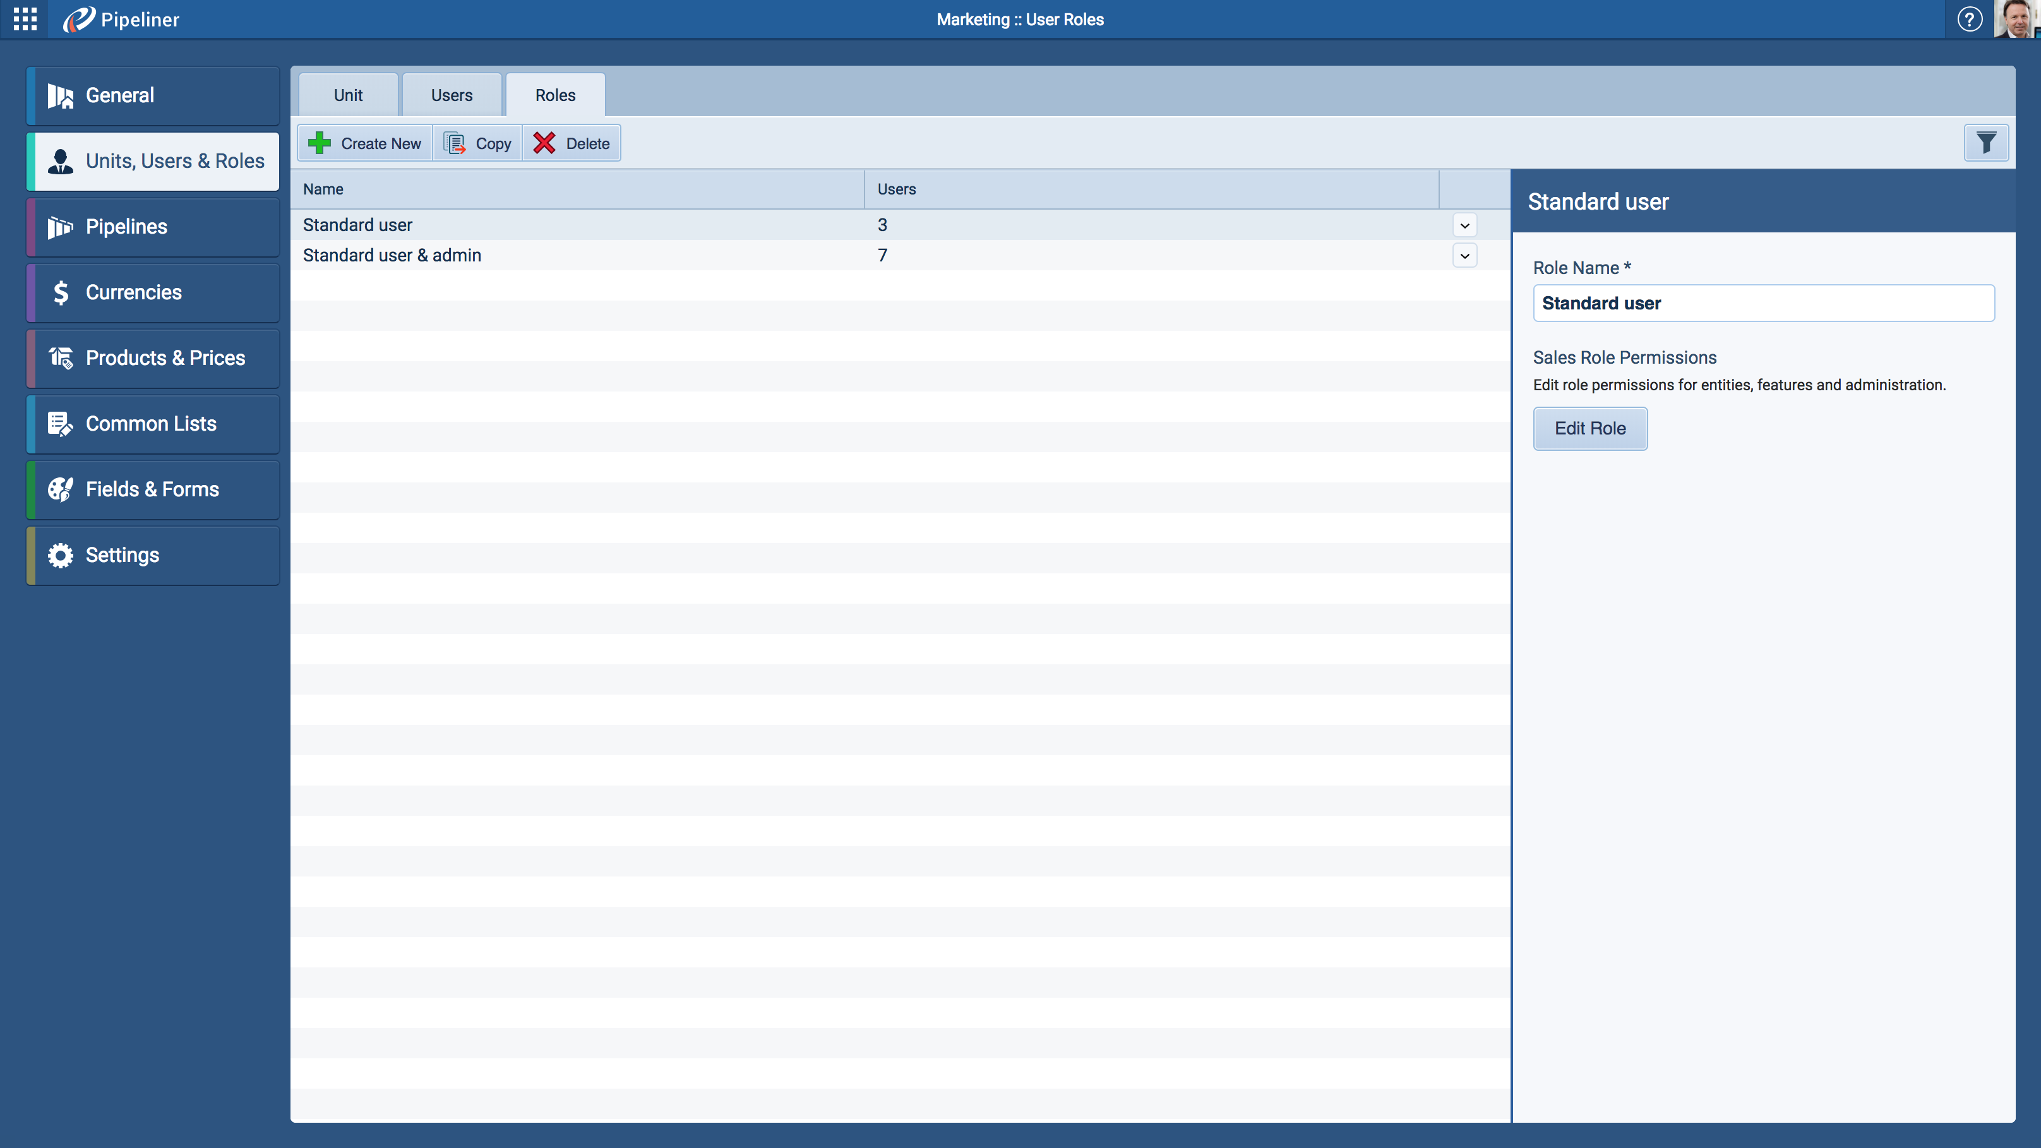Expand the Standard user row dropdown
2041x1148 pixels.
pyautogui.click(x=1464, y=226)
